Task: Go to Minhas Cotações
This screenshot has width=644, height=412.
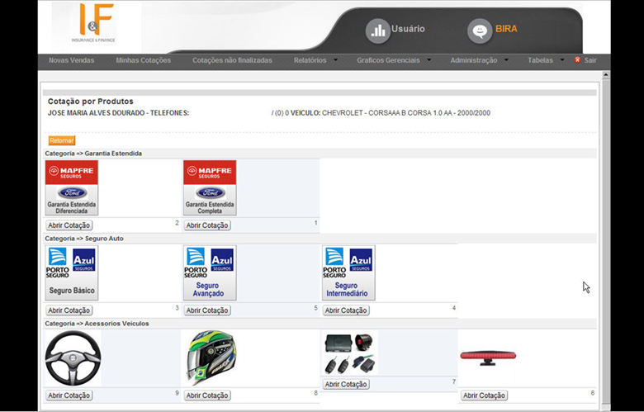Action: click(144, 60)
